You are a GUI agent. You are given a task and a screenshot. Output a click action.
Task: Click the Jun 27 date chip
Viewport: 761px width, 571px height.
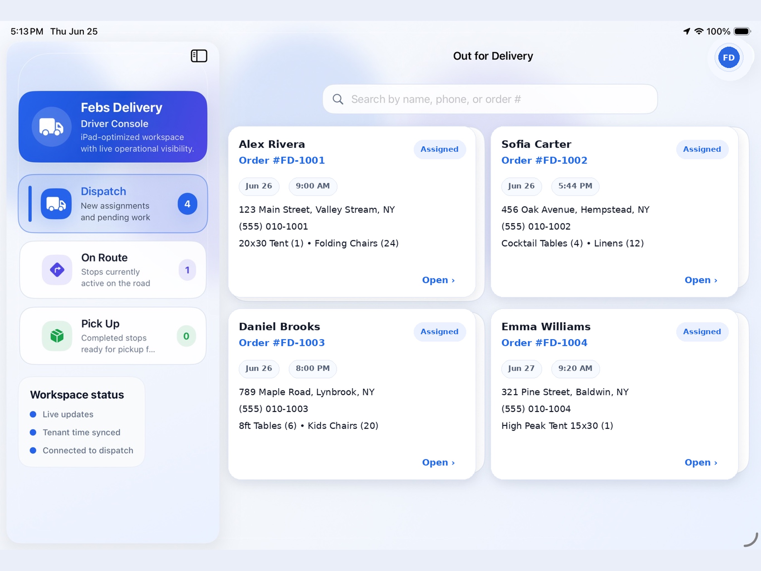pos(521,369)
